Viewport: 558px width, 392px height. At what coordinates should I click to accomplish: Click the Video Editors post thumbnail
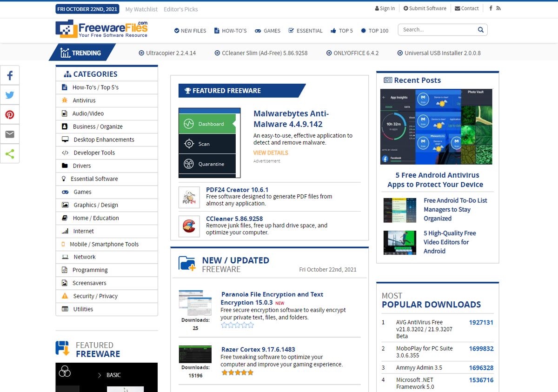click(x=400, y=243)
